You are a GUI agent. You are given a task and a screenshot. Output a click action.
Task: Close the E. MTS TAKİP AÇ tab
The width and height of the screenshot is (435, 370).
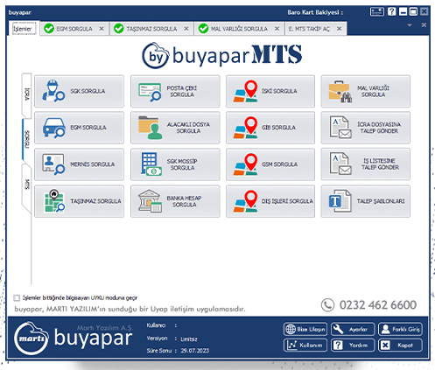339,29
